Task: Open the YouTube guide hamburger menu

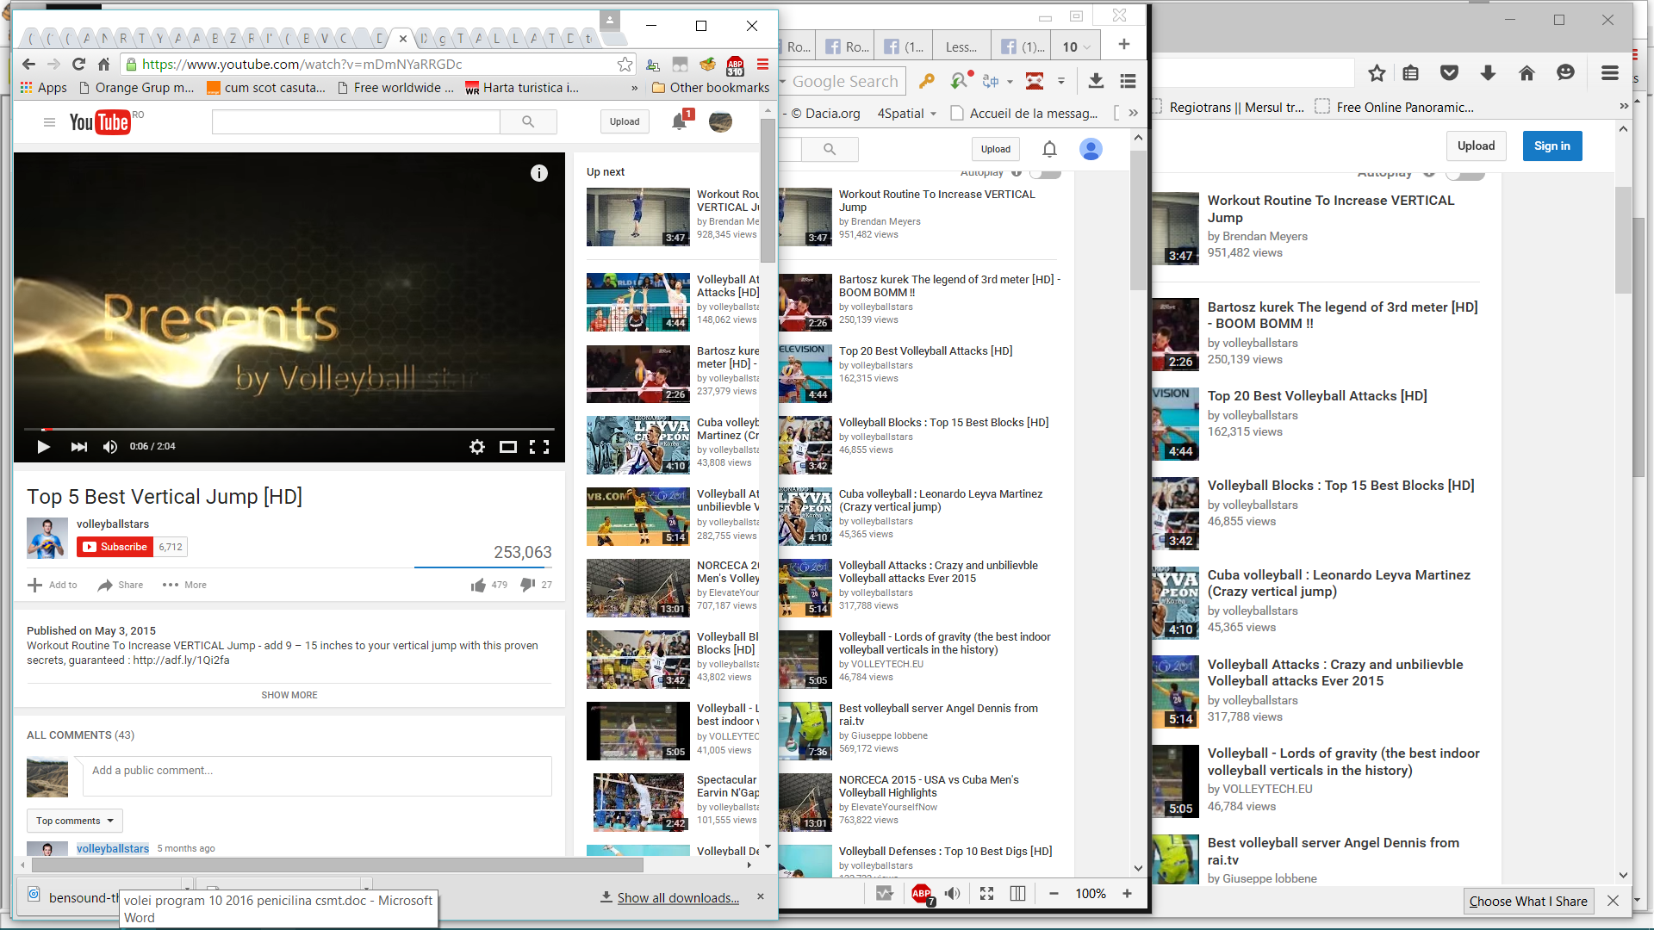Action: click(49, 122)
